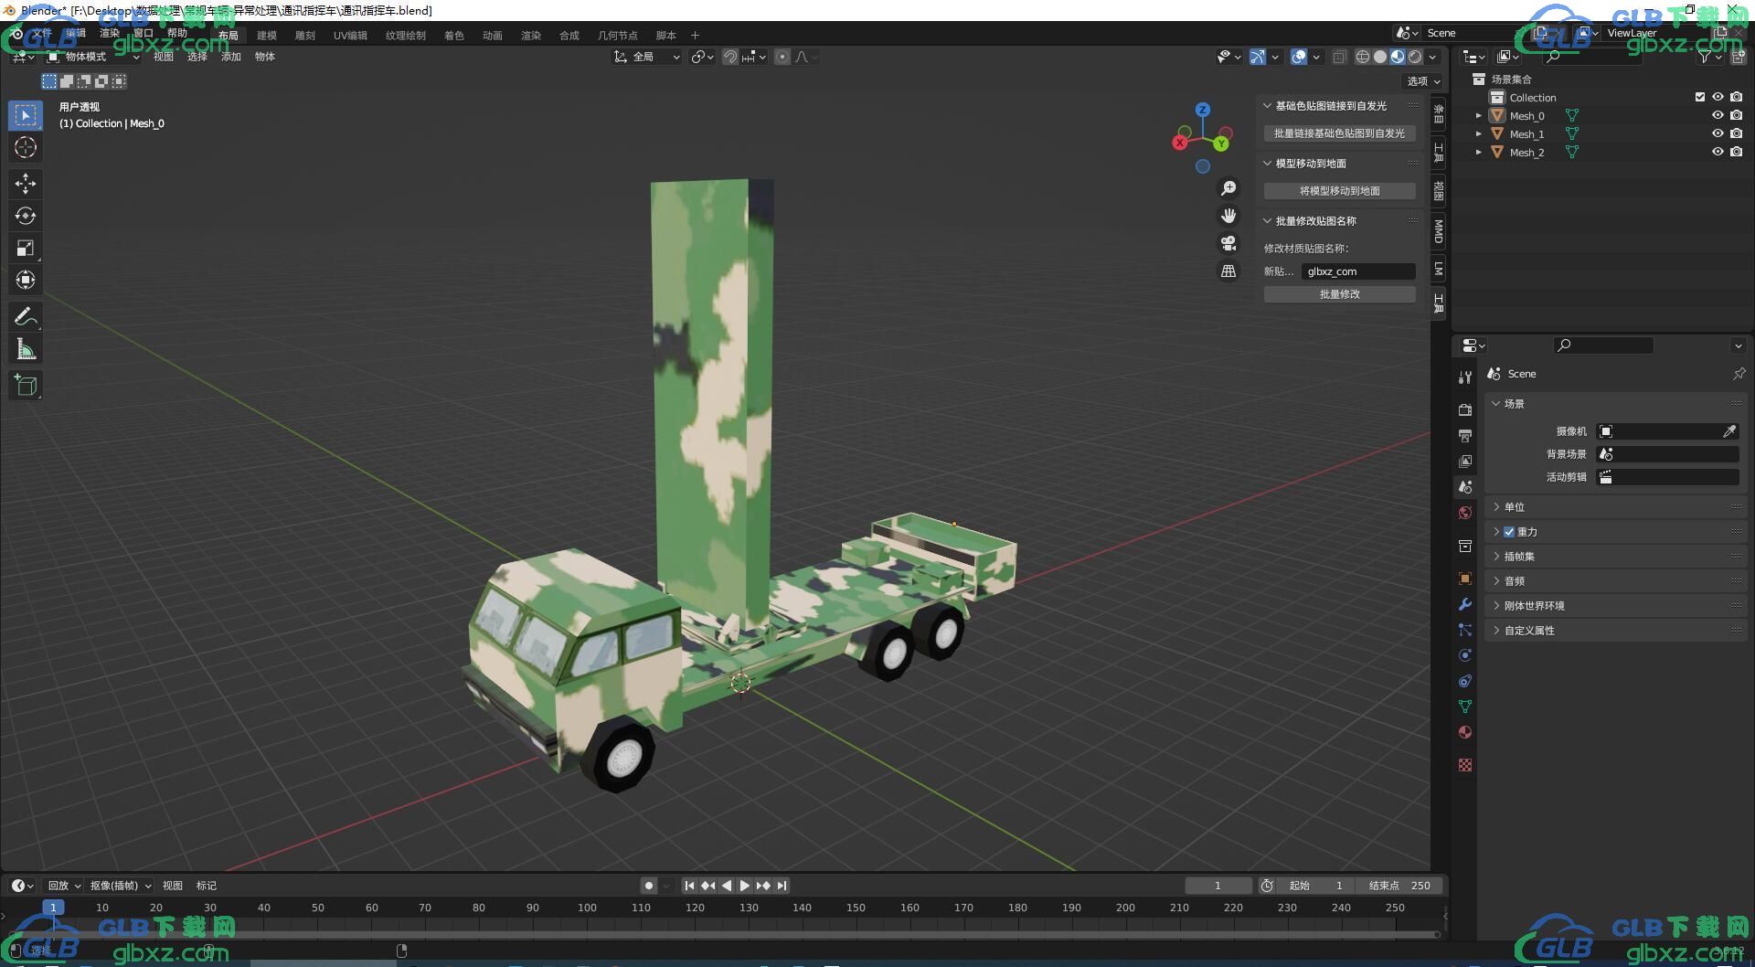
Task: Open the 添加 menu in viewport header
Action: [x=230, y=57]
